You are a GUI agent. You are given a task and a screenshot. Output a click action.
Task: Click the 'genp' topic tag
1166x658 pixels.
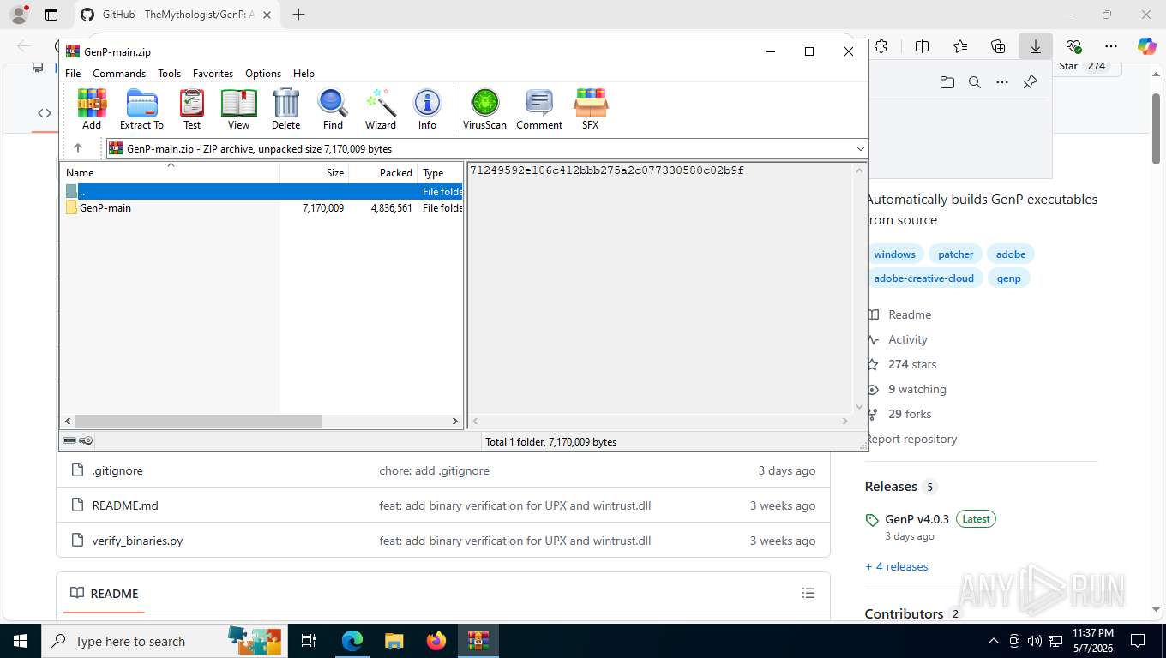tap(1009, 278)
